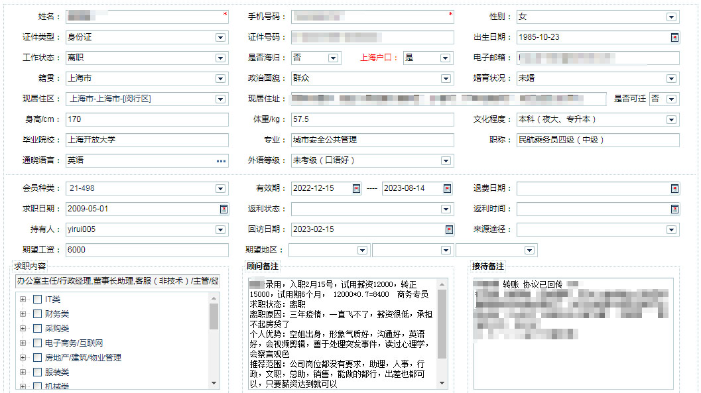This screenshot has width=701, height=393.
Task: Expand the 财务类 tree node
Action: pos(23,314)
